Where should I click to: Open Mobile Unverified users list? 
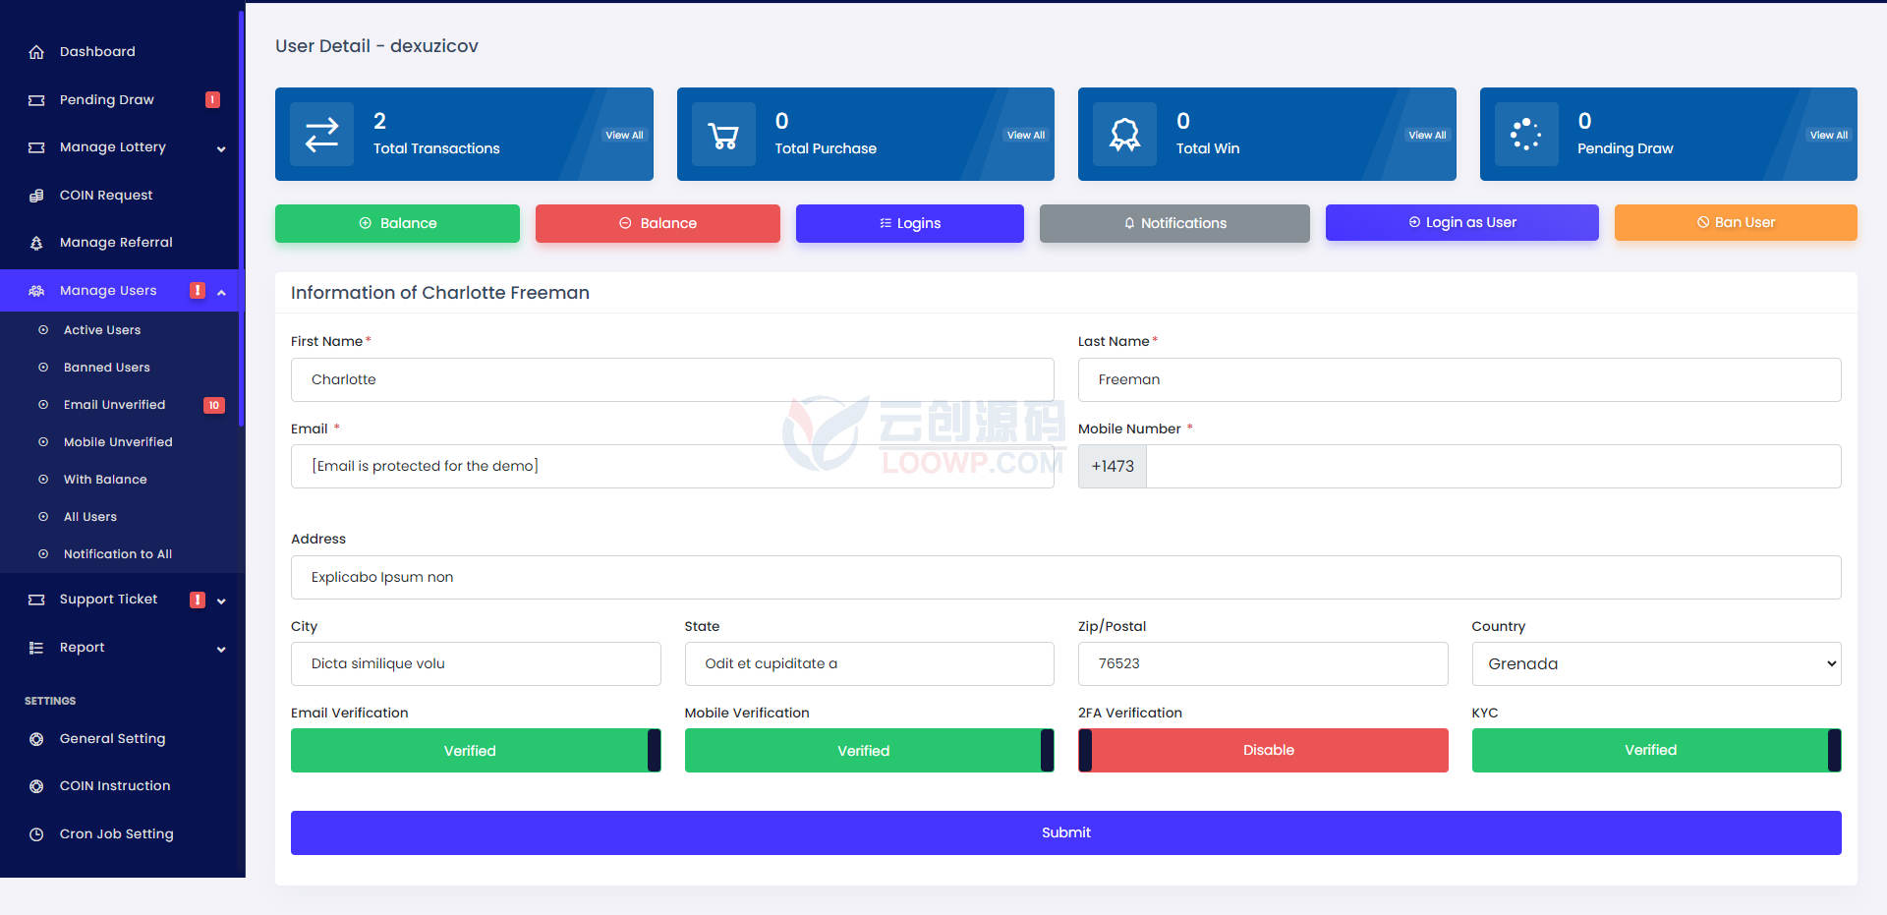118,442
